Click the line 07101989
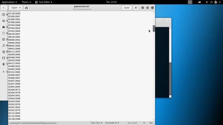The height and width of the screenshot is (125, 223). pos(14,14)
